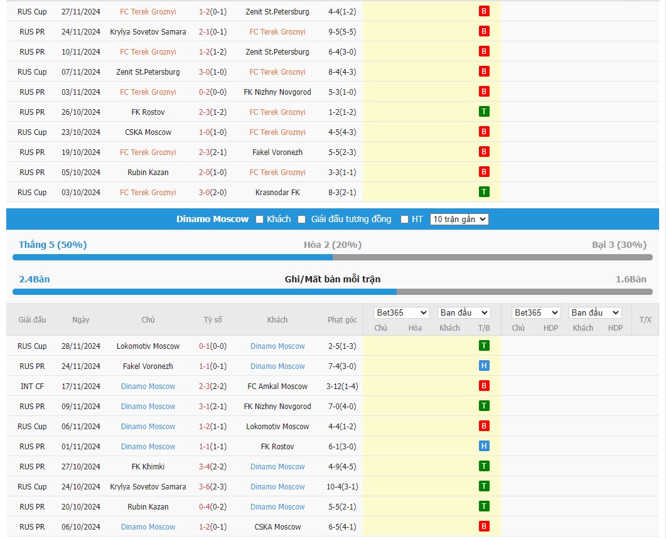Click the B badge for Zenit 3-0 Terek match
666x539 pixels.
(484, 72)
